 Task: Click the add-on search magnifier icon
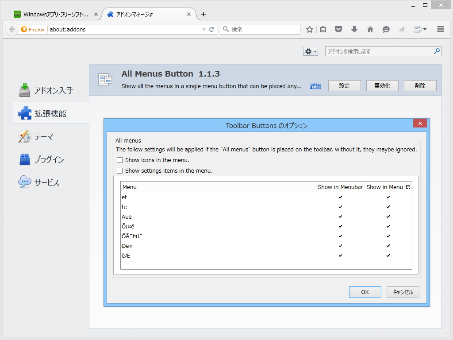tap(437, 51)
